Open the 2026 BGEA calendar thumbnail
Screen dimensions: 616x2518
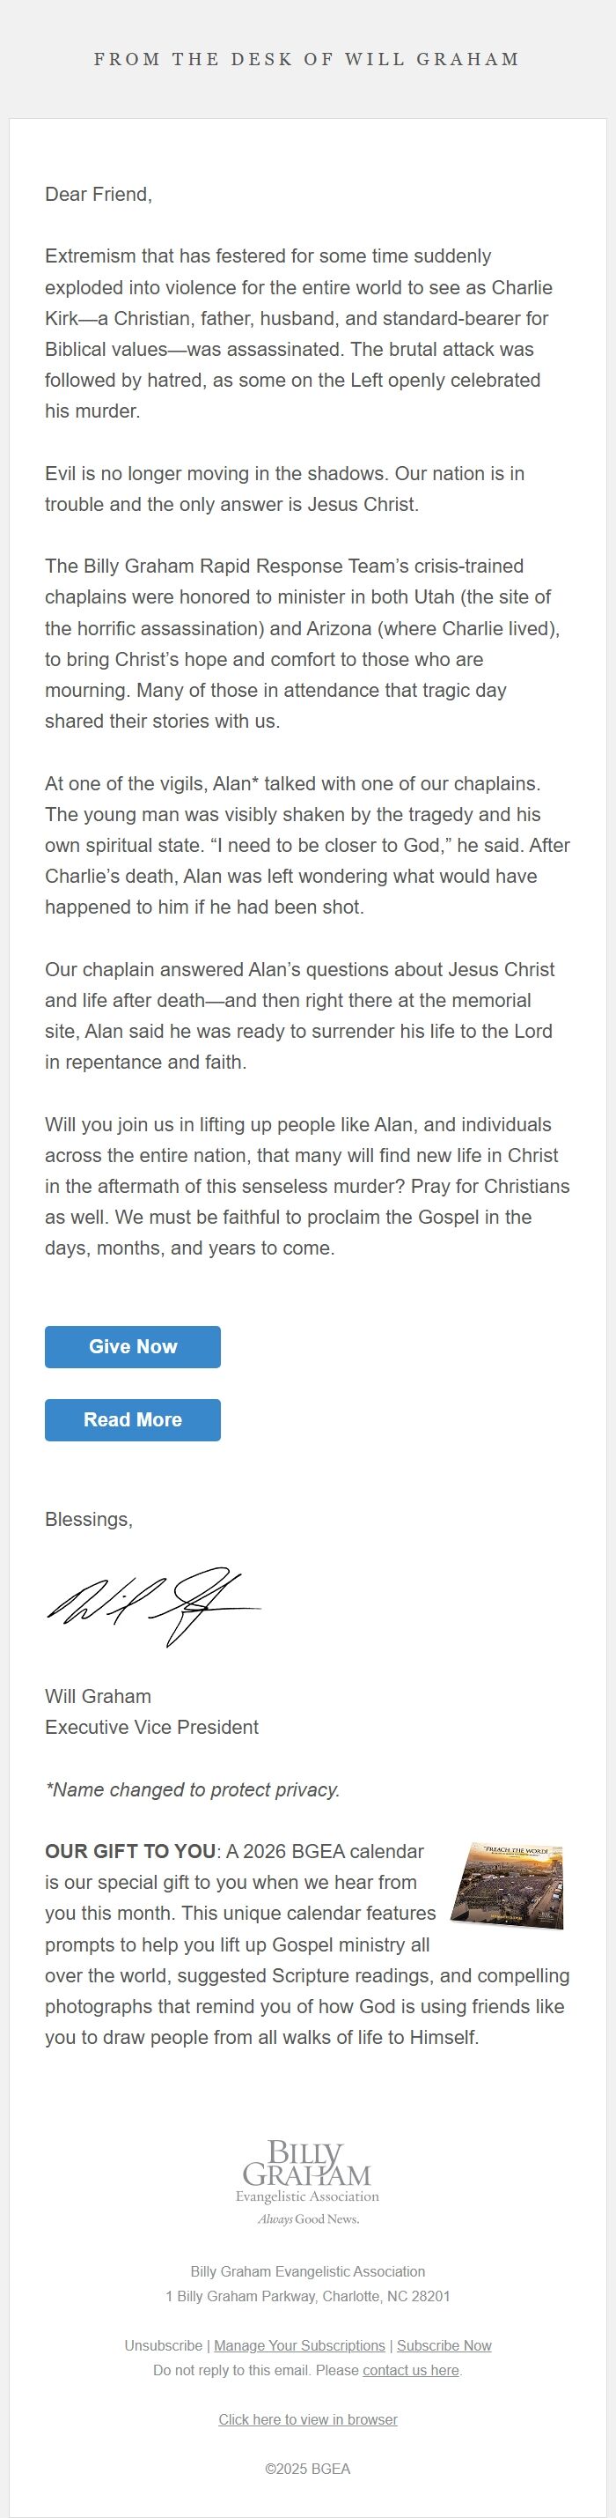pos(508,1885)
